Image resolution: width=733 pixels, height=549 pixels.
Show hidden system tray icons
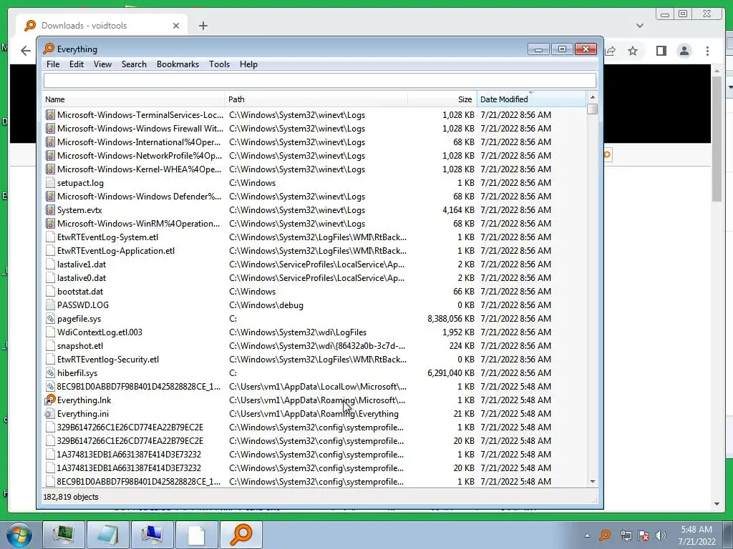point(587,535)
